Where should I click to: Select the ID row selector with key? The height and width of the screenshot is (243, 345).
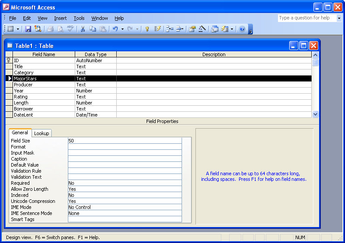[x=9, y=60]
